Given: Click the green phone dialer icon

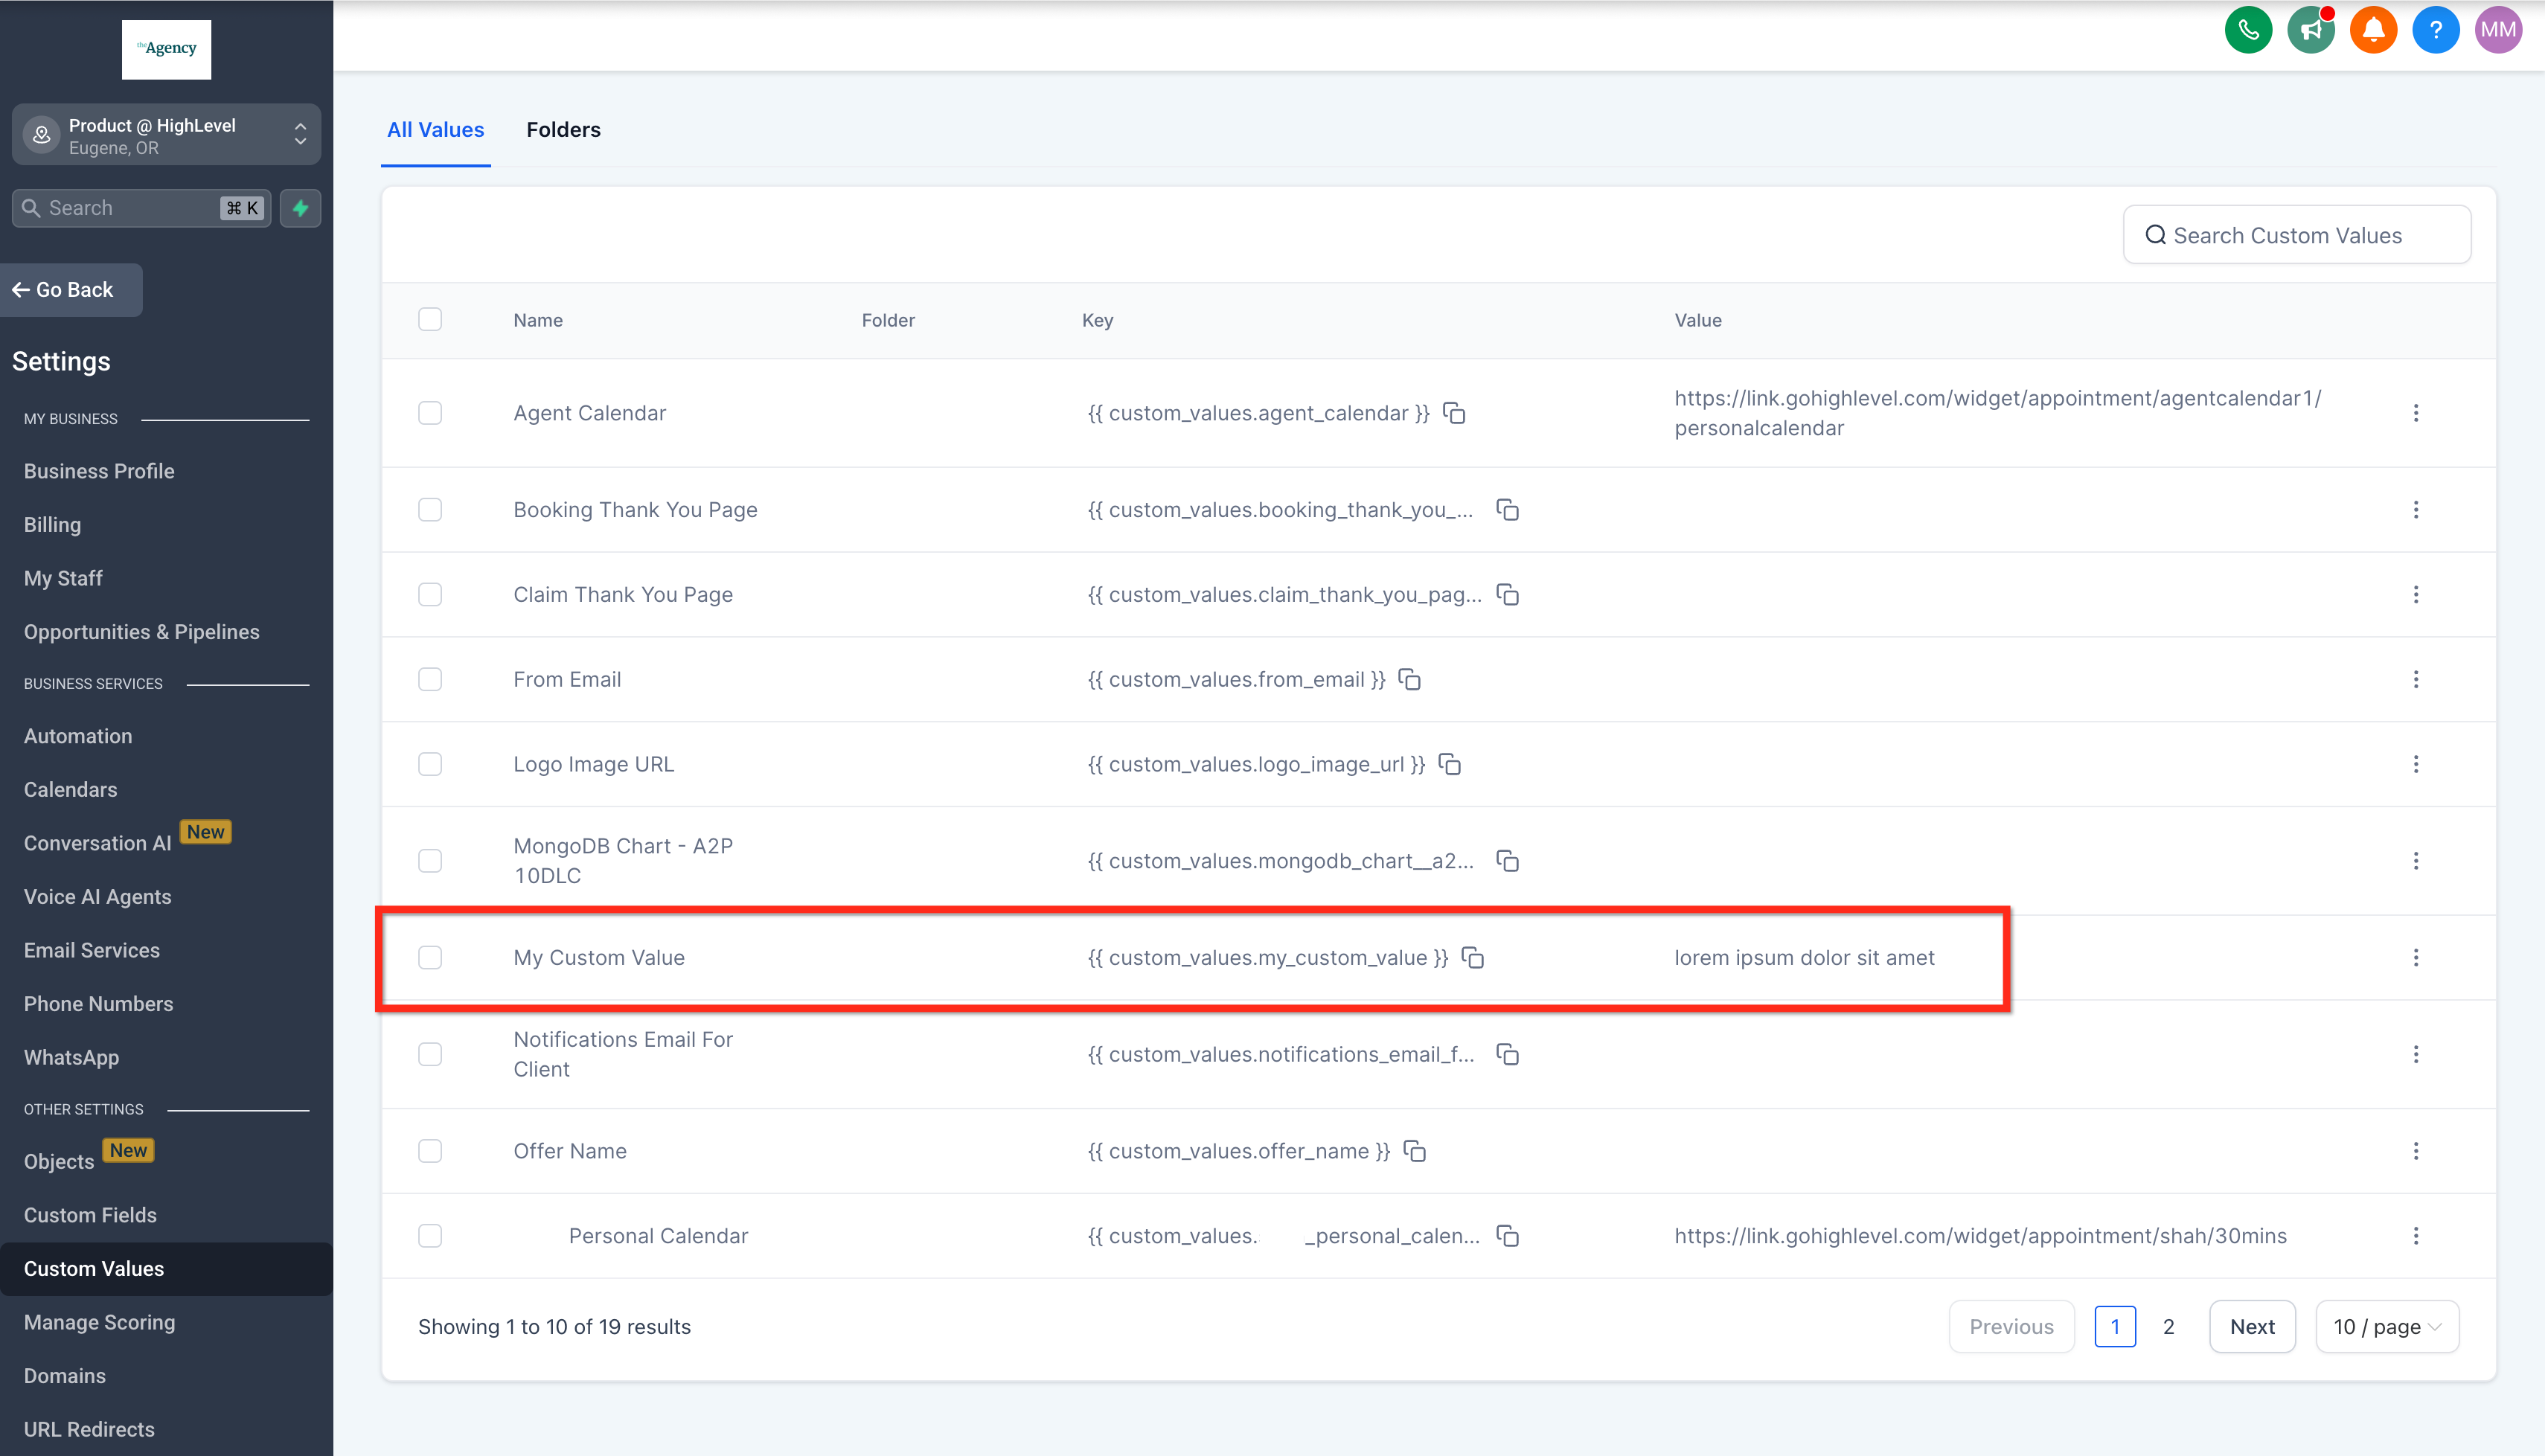Looking at the screenshot, I should click(x=2248, y=29).
